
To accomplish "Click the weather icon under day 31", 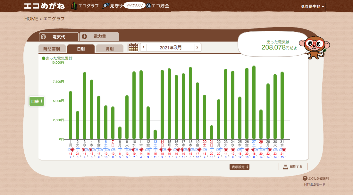I will [x=282, y=150].
